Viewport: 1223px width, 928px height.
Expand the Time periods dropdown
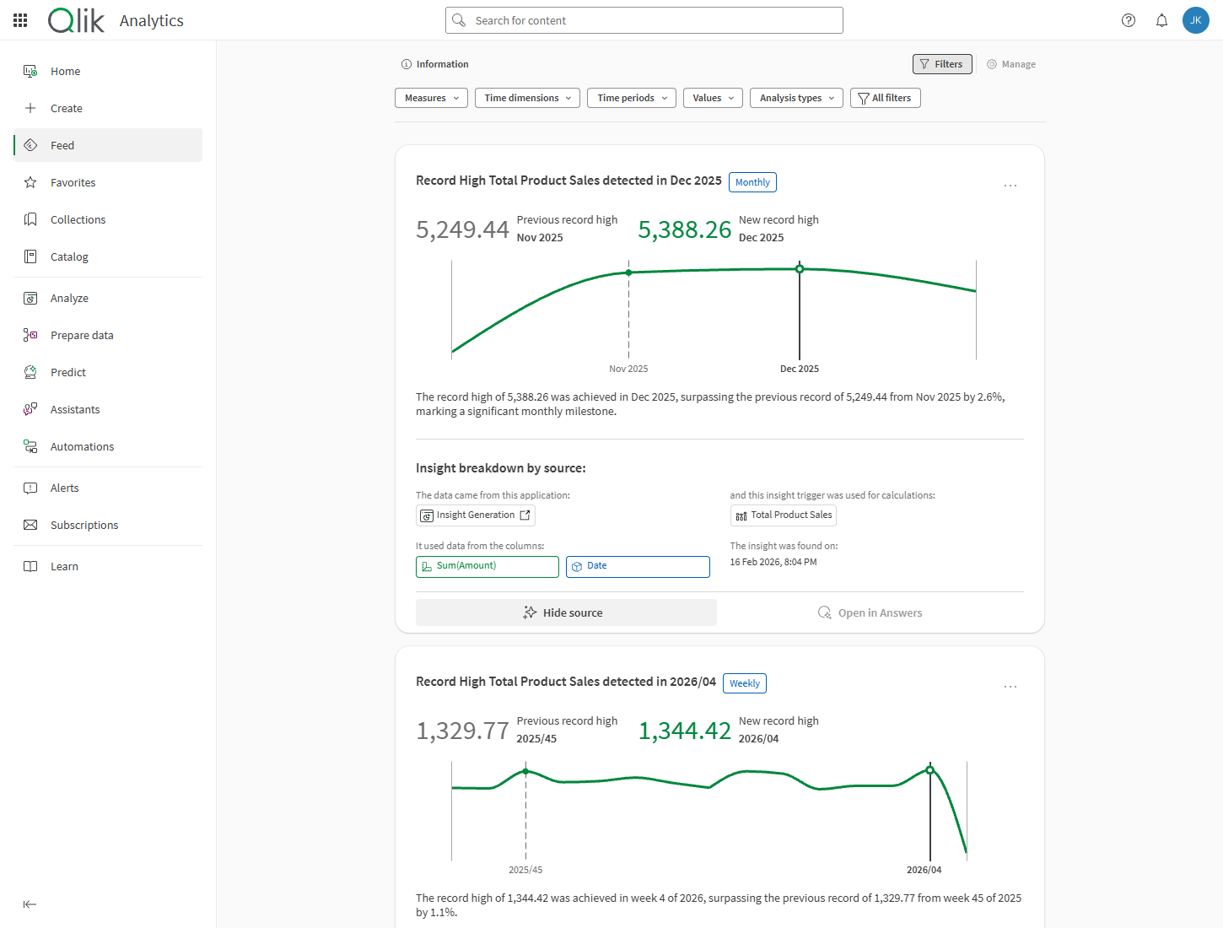632,98
